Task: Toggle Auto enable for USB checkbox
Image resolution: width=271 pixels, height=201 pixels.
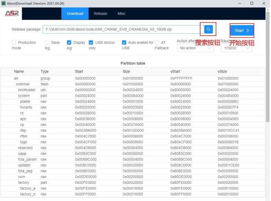Action: (x=124, y=43)
